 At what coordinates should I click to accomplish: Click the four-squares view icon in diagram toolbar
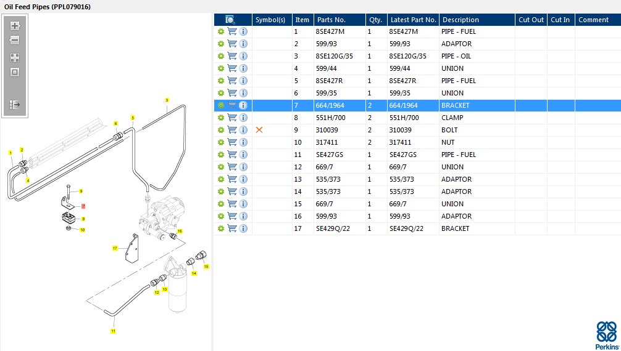click(x=15, y=58)
